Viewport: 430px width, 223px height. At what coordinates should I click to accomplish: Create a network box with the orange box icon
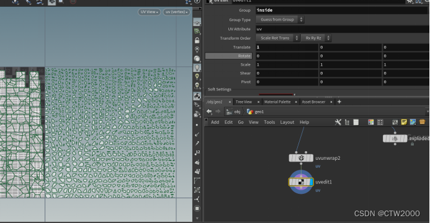point(422,122)
